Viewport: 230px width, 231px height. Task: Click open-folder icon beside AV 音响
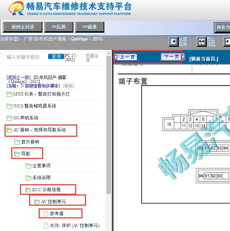point(9,130)
